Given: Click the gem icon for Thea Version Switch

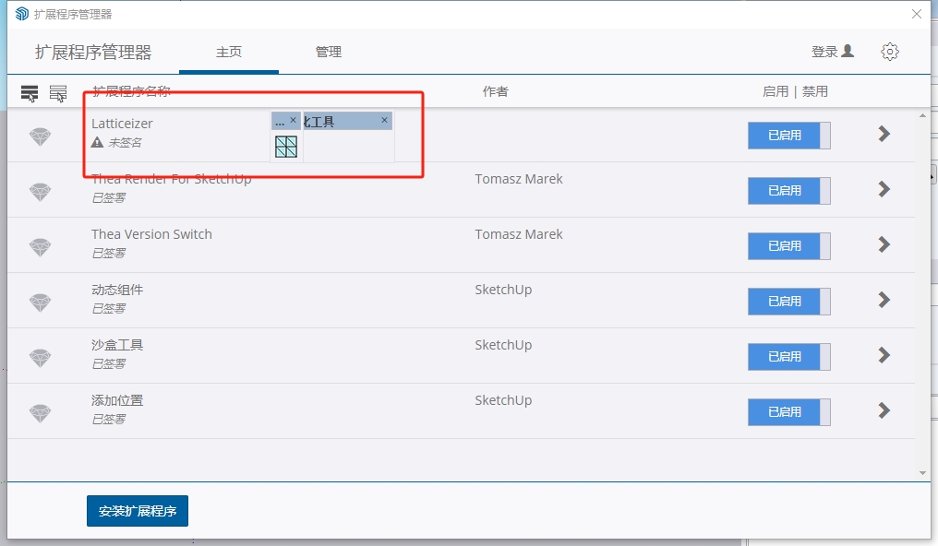Looking at the screenshot, I should (40, 247).
